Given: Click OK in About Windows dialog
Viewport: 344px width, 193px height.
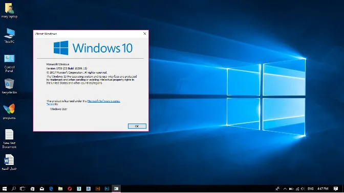Looking at the screenshot, I should pos(137,126).
